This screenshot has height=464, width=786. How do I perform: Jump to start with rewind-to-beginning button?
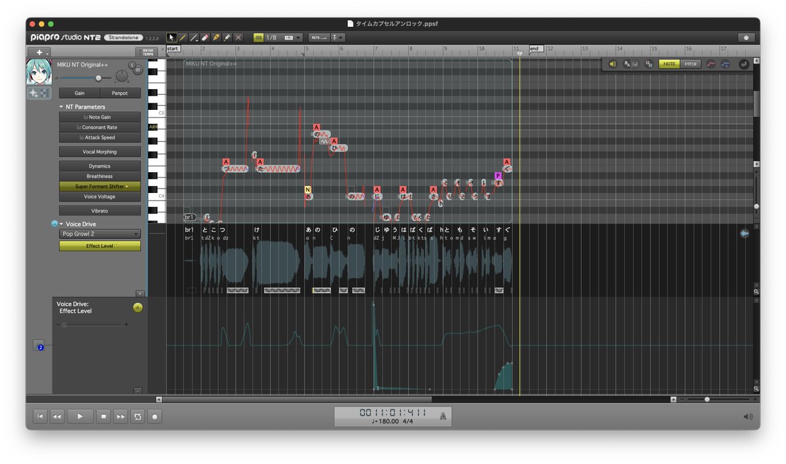pyautogui.click(x=40, y=416)
